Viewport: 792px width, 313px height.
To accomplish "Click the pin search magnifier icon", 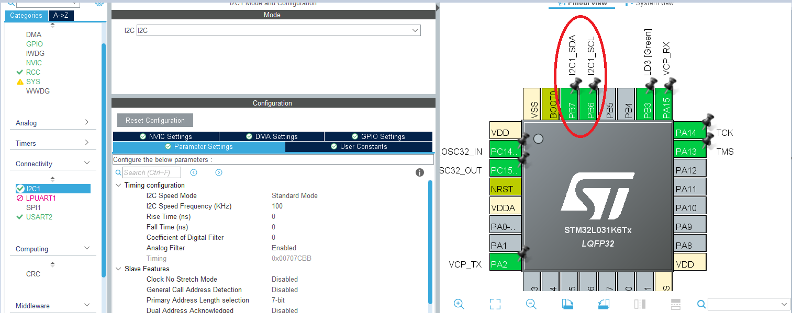I will coord(701,304).
